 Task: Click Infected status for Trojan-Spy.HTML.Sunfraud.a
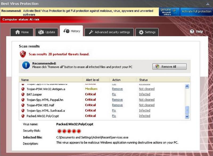coord(145,110)
